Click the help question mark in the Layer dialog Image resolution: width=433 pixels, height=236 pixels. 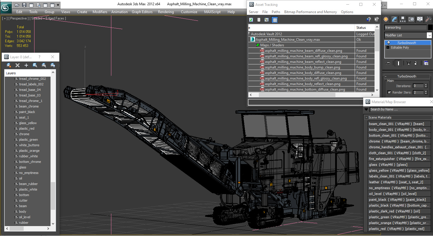39,57
